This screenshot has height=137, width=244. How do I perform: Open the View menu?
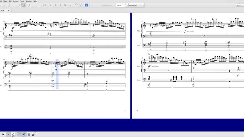pyautogui.click(x=5, y=1)
